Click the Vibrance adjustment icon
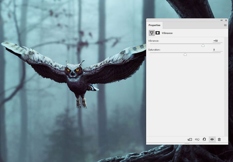This screenshot has width=233, height=162. click(x=152, y=33)
